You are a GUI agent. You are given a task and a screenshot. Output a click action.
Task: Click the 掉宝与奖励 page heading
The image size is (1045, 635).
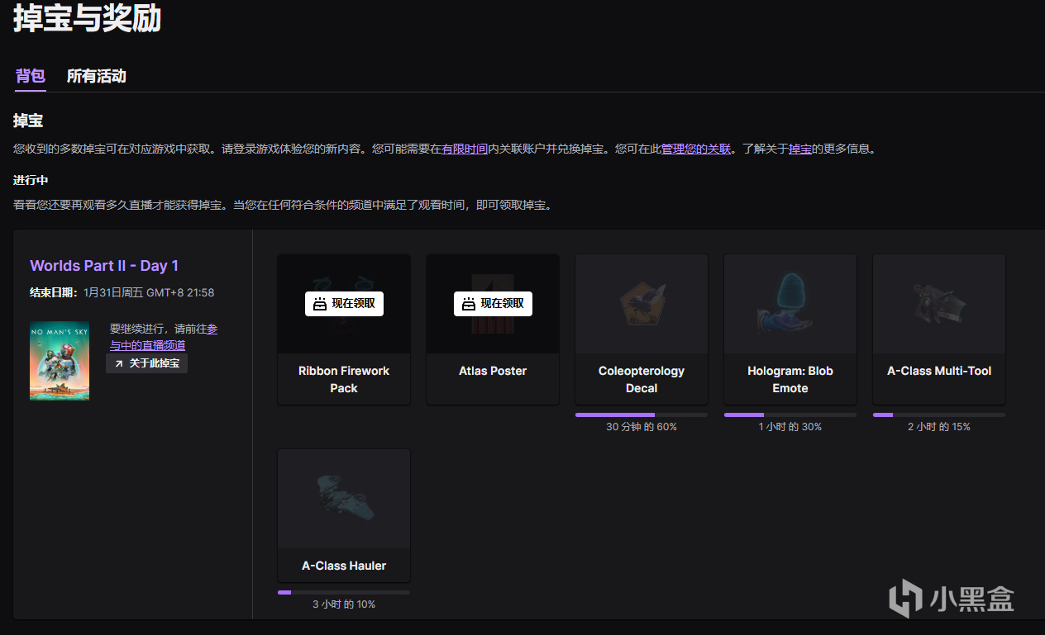point(87,18)
